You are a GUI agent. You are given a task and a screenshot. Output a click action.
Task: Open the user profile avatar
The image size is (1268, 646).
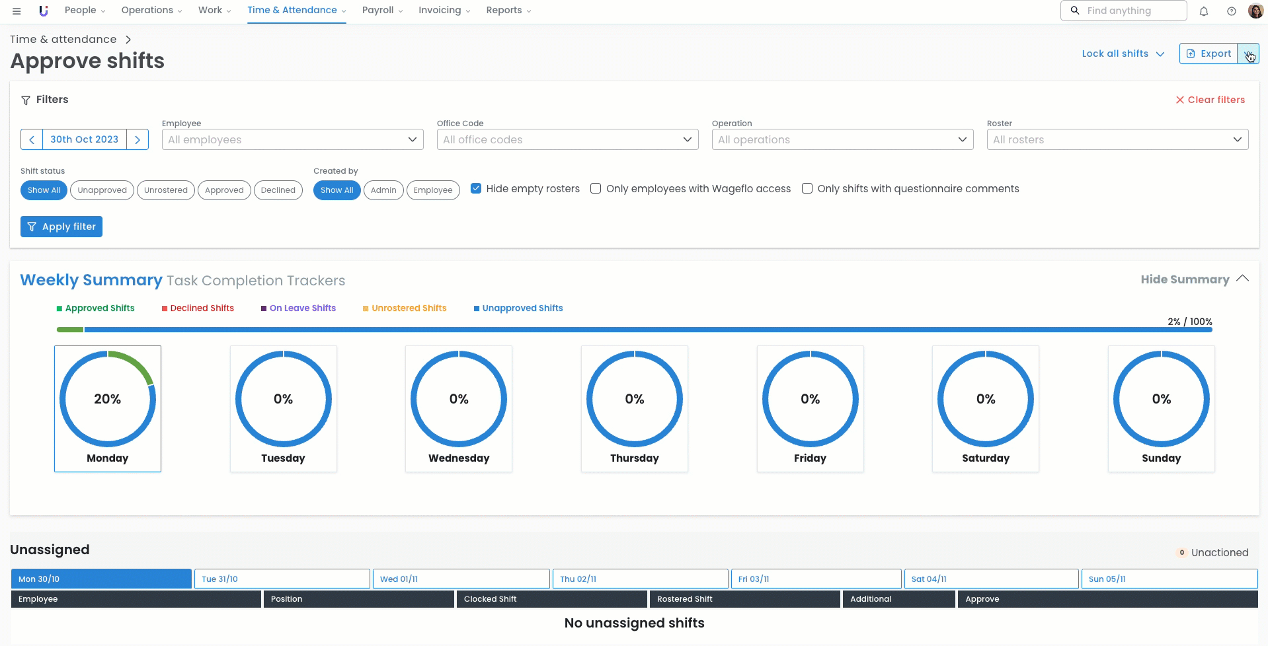click(x=1255, y=11)
